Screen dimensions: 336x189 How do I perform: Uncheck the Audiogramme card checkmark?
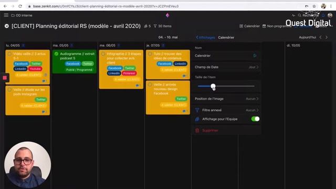pos(56,54)
